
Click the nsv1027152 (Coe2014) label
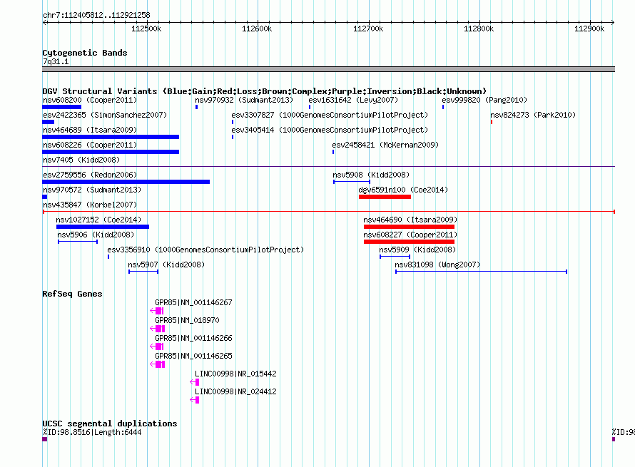98,220
